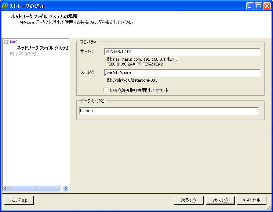273x212 pixels.
Task: Collapse the NAS tree node
Action: click(x=6, y=42)
